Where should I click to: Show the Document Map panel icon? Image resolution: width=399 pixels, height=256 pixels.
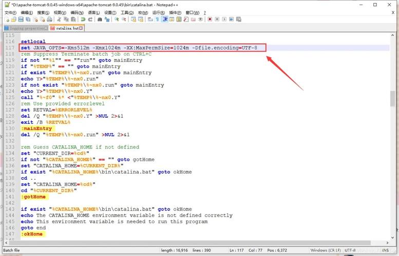(x=179, y=19)
